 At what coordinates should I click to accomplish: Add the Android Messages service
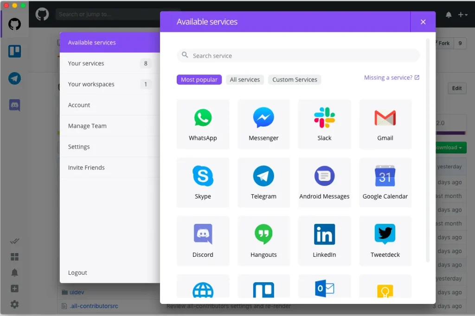coord(324,182)
